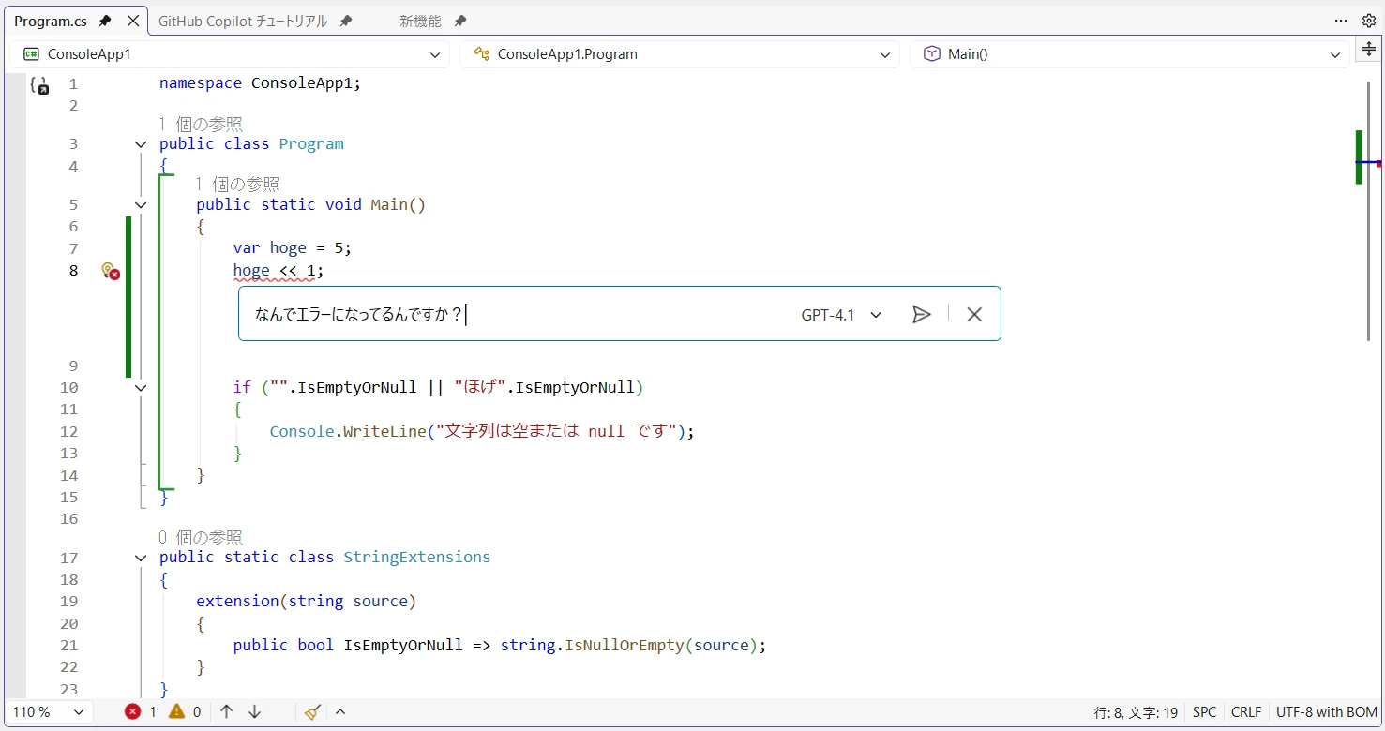Click the red error count indicator
The image size is (1385, 731).
pyautogui.click(x=141, y=712)
